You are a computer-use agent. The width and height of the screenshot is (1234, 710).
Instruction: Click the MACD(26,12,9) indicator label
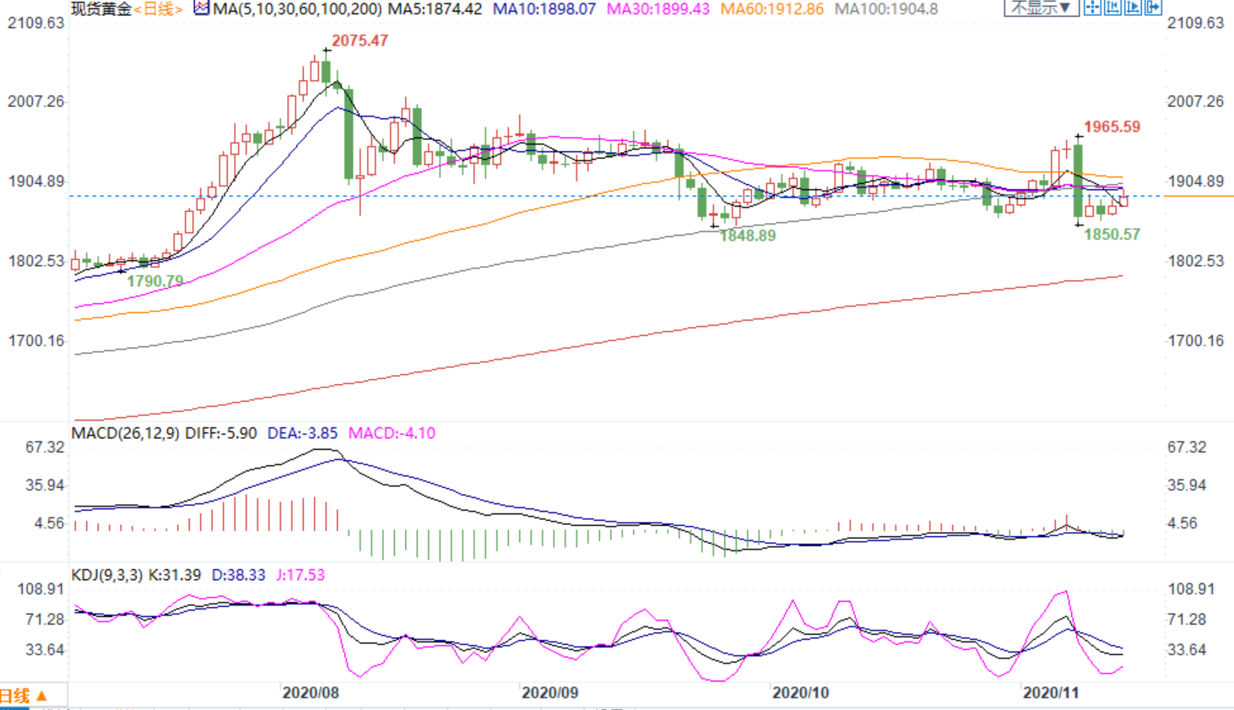(125, 433)
